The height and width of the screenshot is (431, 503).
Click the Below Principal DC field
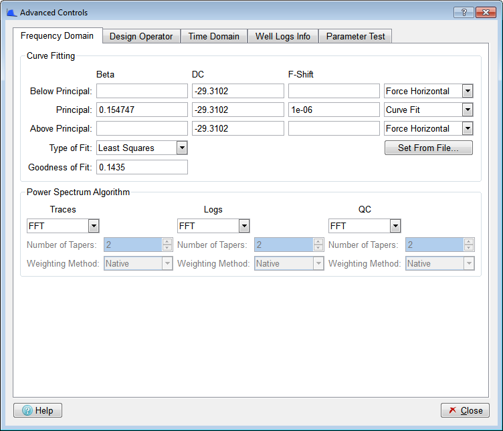point(238,91)
